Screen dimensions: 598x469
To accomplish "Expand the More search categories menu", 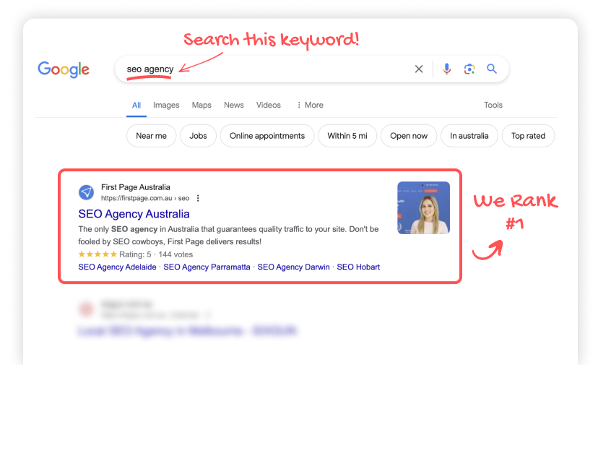I will point(310,105).
